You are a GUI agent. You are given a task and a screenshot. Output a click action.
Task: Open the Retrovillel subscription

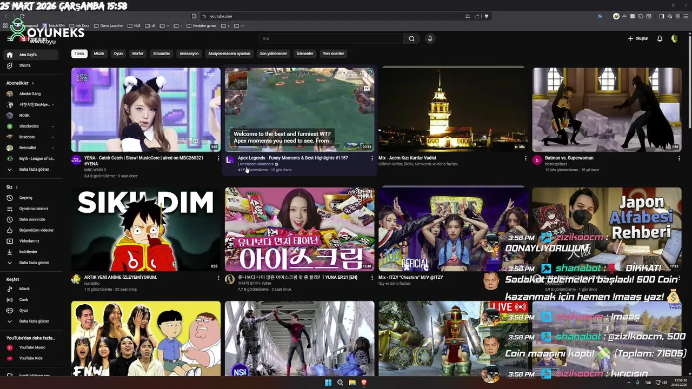tap(31, 147)
